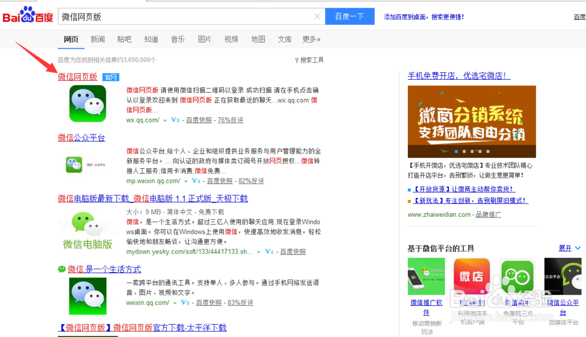Screen dimensions: 586x337
Task: Switch to the 文库 tab
Action: pyautogui.click(x=284, y=39)
